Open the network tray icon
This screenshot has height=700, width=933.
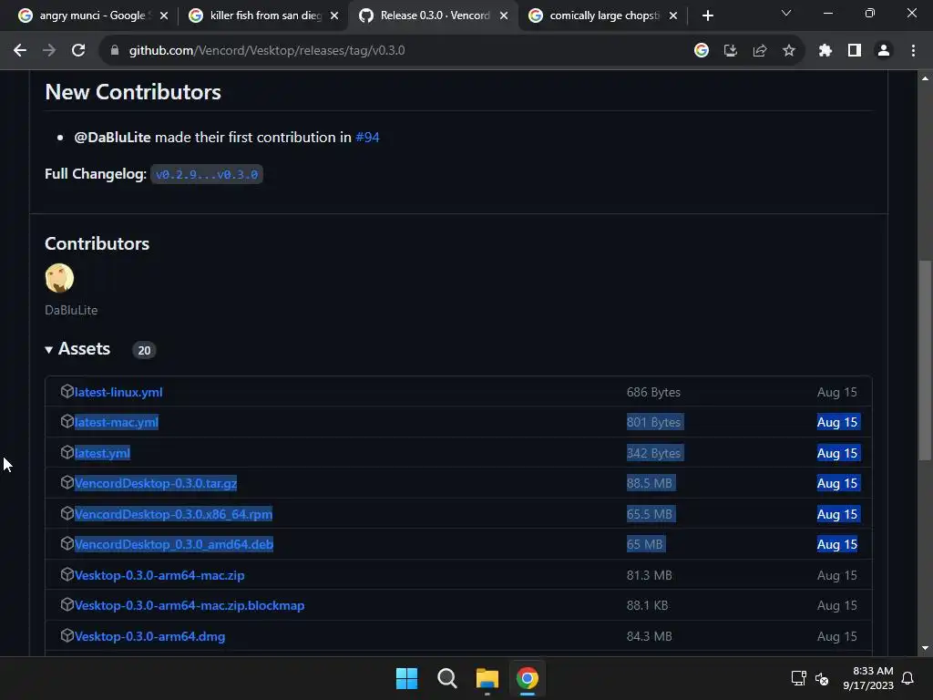pos(798,678)
